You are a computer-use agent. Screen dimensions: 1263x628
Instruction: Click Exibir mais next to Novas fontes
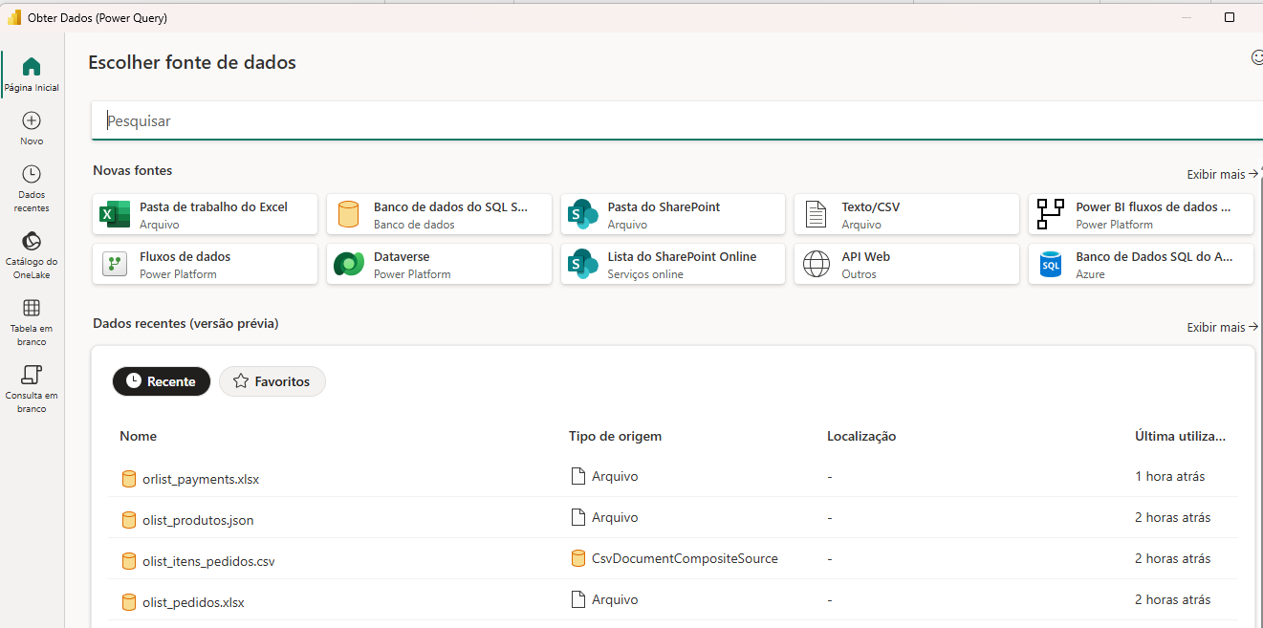tap(1223, 174)
